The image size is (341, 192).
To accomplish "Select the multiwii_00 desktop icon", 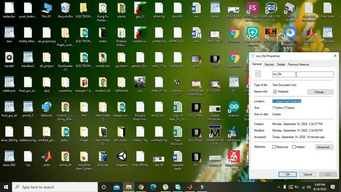I will [103, 84].
